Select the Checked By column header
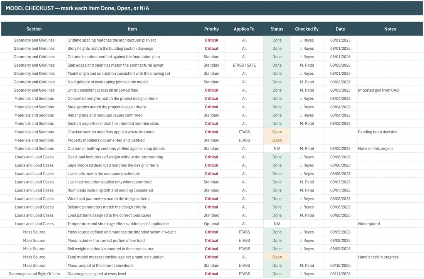This screenshot has height=279, width=424. (x=307, y=29)
